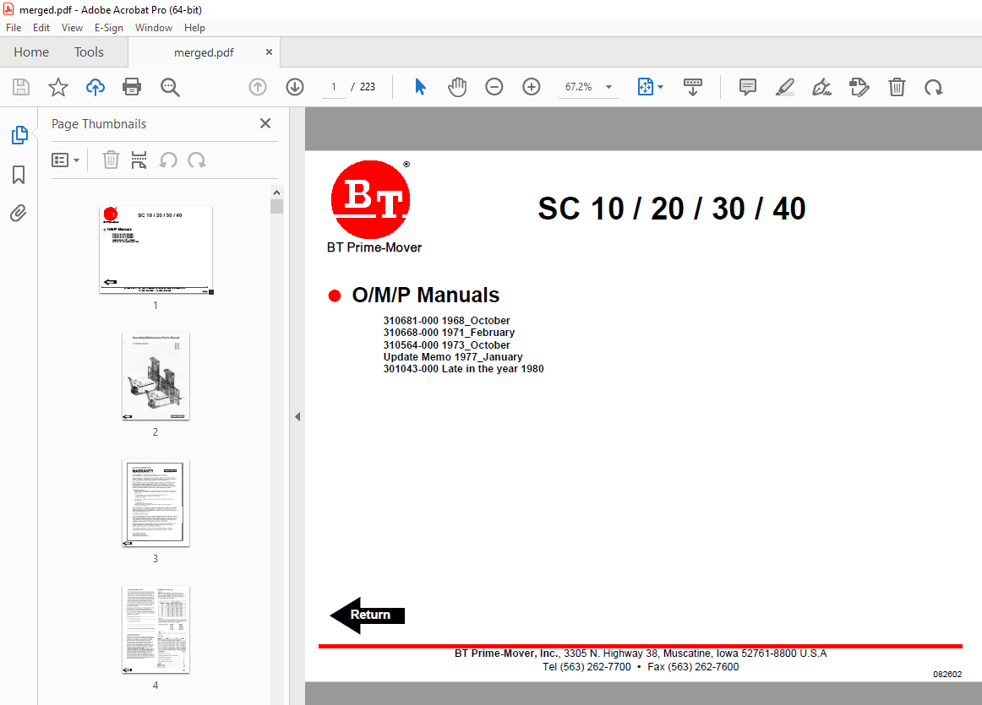Viewport: 982px width, 705px height.
Task: Open the Page Thumbnails sidebar icon
Action: (19, 135)
